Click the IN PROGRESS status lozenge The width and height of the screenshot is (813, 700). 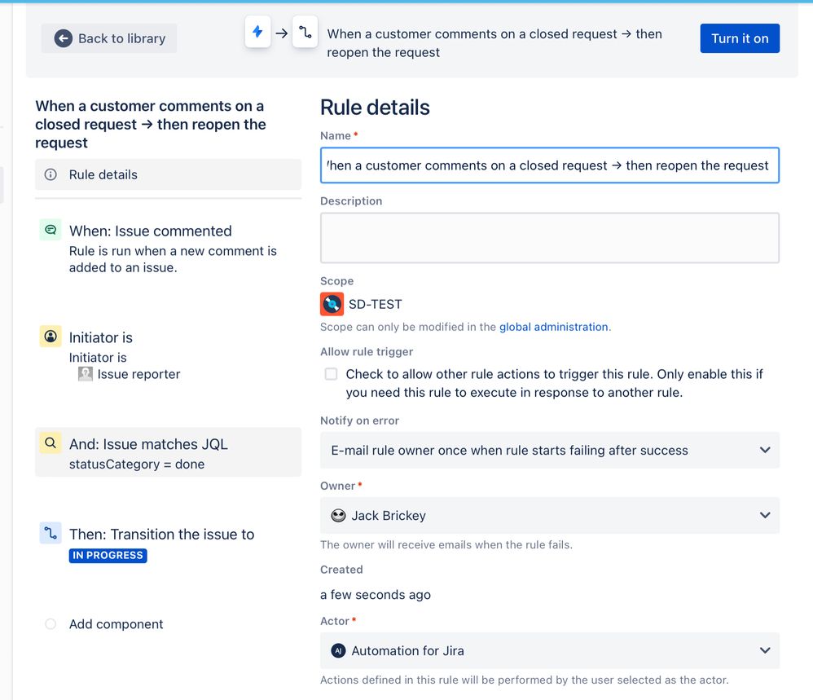[x=108, y=555]
